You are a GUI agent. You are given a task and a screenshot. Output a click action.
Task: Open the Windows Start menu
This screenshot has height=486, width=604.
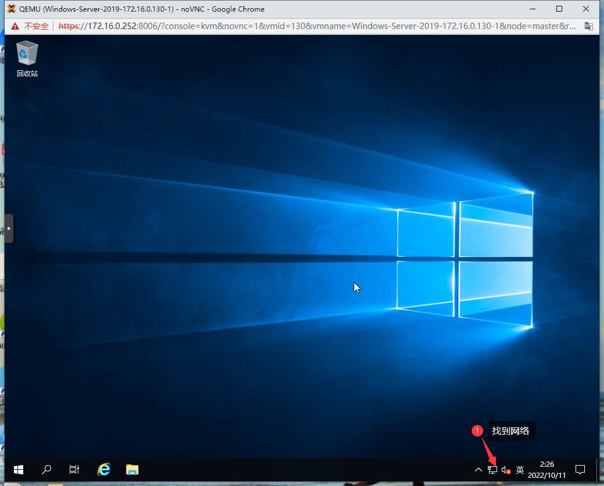pyautogui.click(x=19, y=469)
